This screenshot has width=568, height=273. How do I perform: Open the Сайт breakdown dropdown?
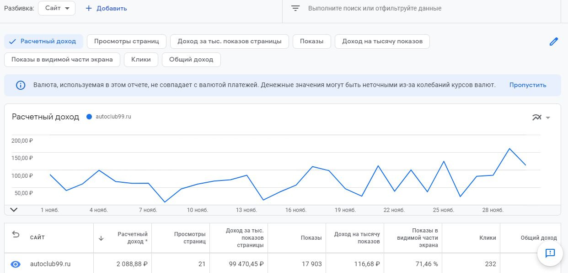coord(57,8)
